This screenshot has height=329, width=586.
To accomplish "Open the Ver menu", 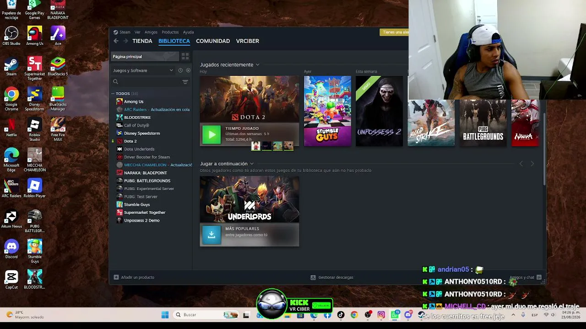I will tap(137, 32).
